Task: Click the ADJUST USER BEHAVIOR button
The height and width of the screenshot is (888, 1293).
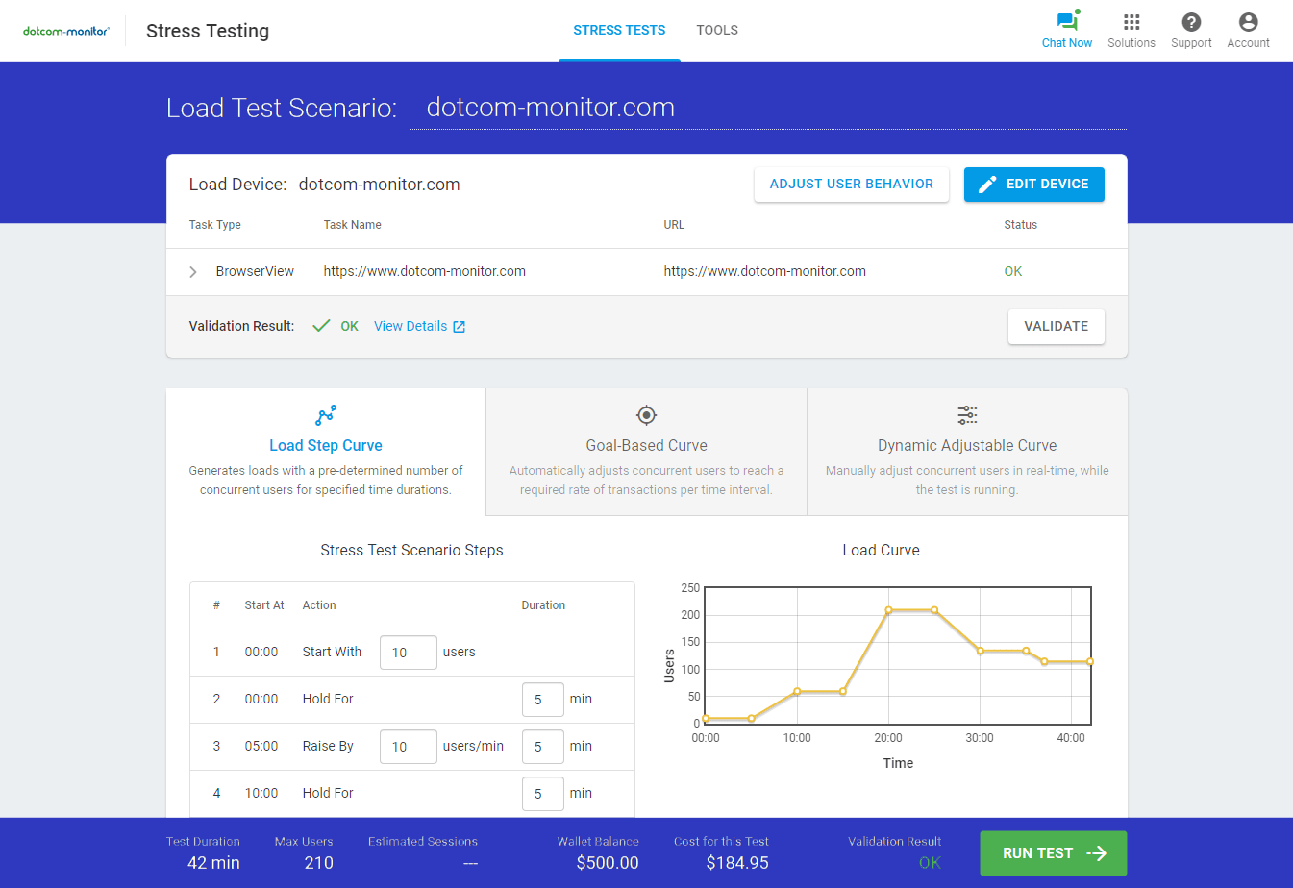Action: (851, 184)
